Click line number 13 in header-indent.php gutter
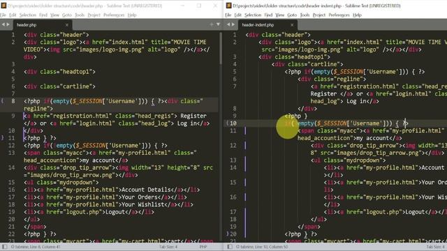The image size is (447, 251). click(233, 160)
